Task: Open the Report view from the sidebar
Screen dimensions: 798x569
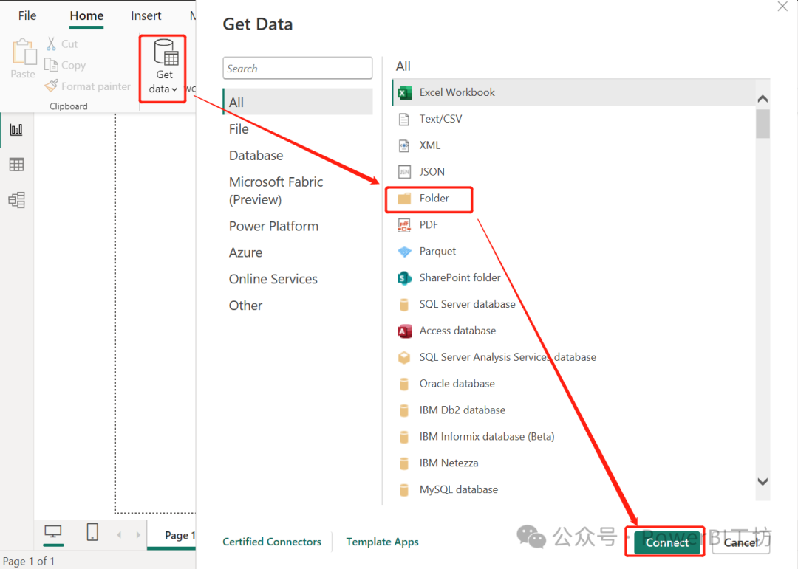Action: (x=16, y=129)
